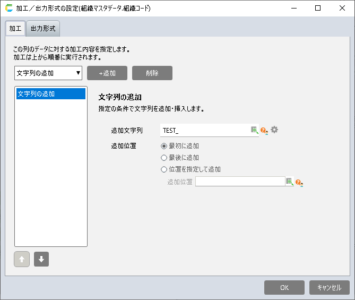Screen dimensions: 355x300
Task: Move the processing step down with arrow button
Action: (41, 260)
